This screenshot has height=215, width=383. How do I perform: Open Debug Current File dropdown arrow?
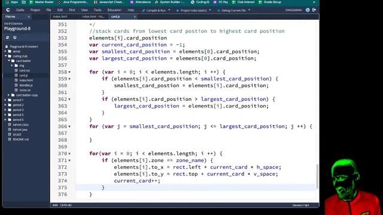click(249, 10)
